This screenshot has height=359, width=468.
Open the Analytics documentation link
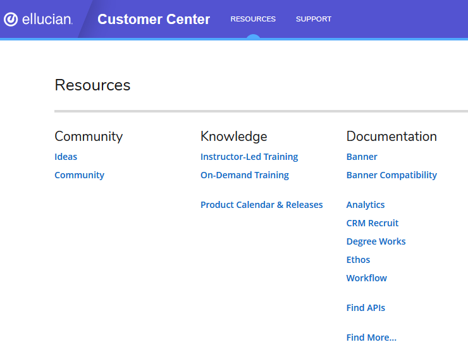tap(366, 205)
